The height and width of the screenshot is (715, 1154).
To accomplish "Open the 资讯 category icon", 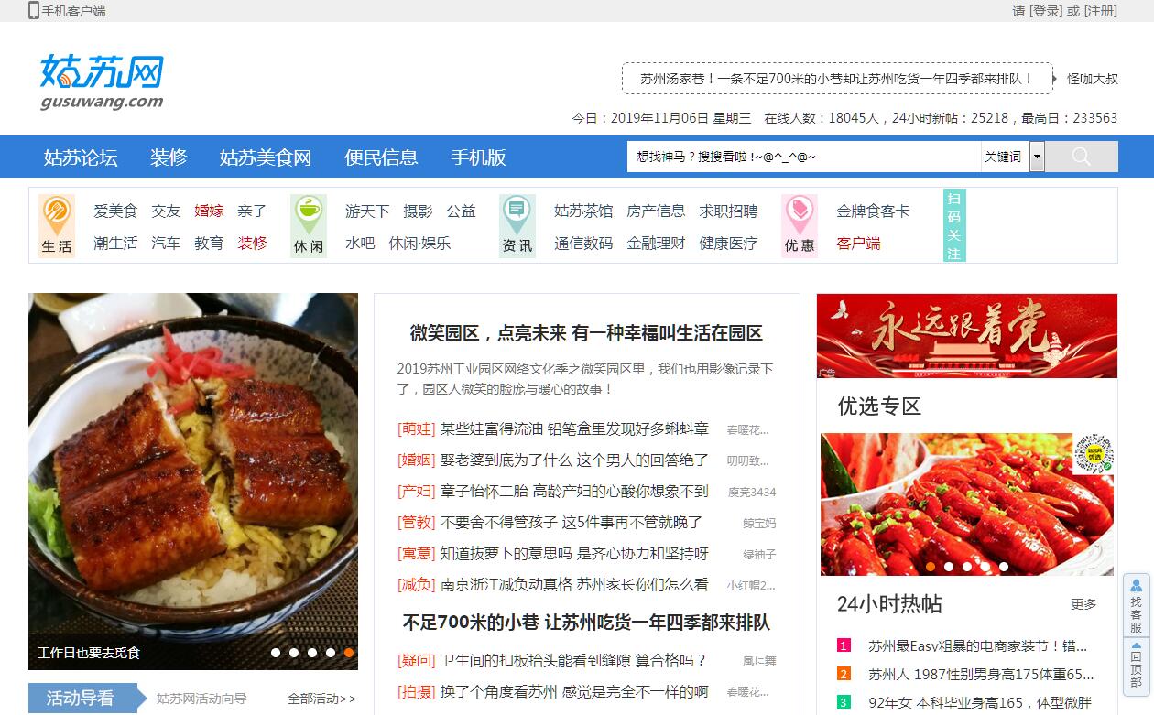I will pos(517,225).
